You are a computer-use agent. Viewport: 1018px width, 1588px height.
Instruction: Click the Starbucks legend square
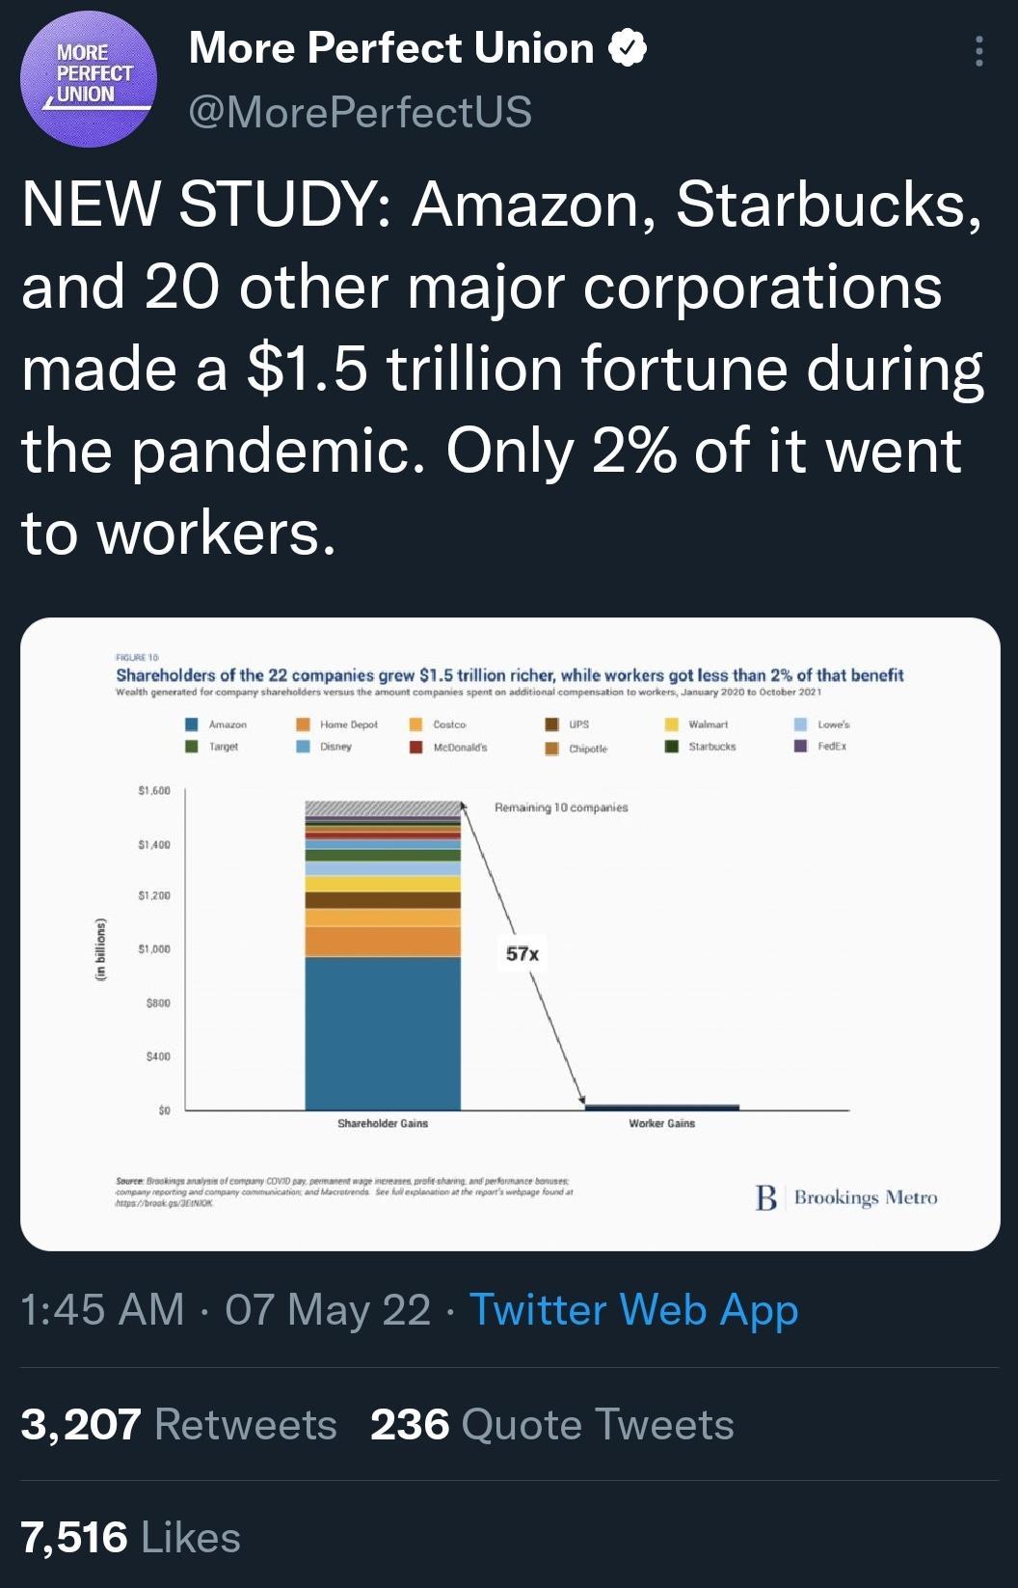(x=675, y=745)
